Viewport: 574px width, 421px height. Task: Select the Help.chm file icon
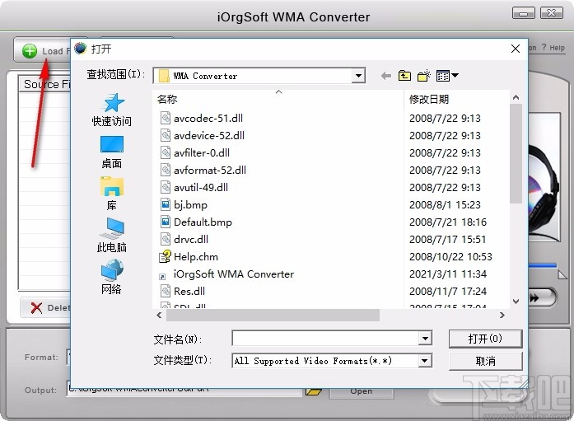[x=165, y=256]
